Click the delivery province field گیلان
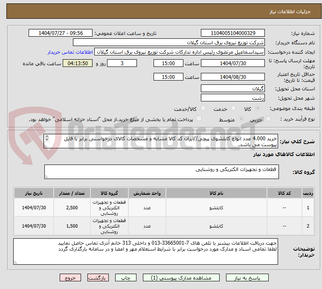322x289 pixels. click(x=233, y=89)
